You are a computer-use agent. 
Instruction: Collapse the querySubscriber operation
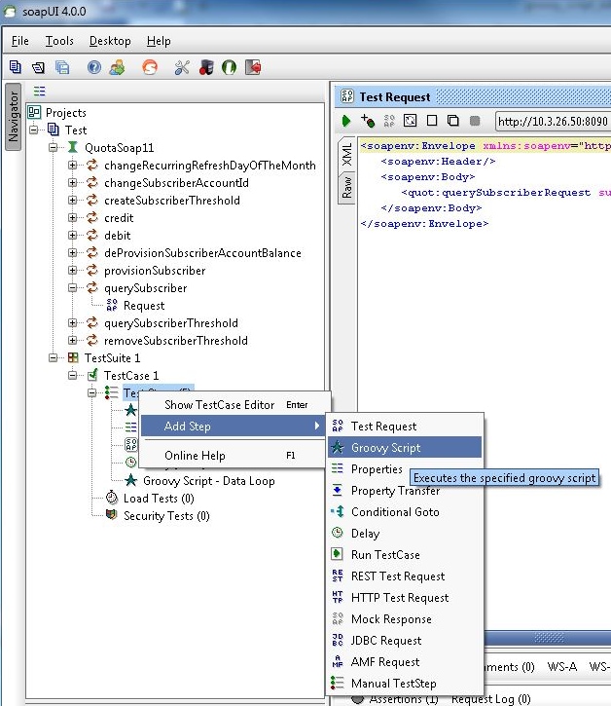click(72, 288)
